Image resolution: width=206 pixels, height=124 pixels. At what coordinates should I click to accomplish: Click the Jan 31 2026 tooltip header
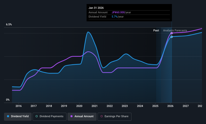pyautogui.click(x=96, y=8)
